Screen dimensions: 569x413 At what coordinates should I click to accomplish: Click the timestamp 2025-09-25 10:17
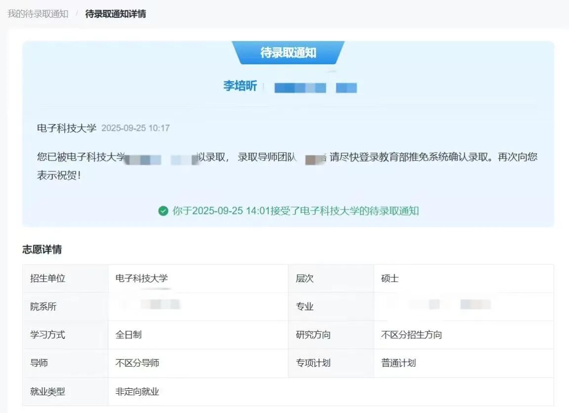(135, 128)
